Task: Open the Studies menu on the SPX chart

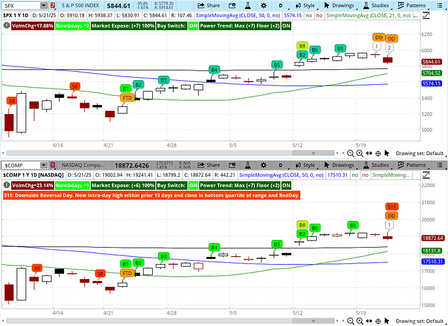Action: [376, 5]
